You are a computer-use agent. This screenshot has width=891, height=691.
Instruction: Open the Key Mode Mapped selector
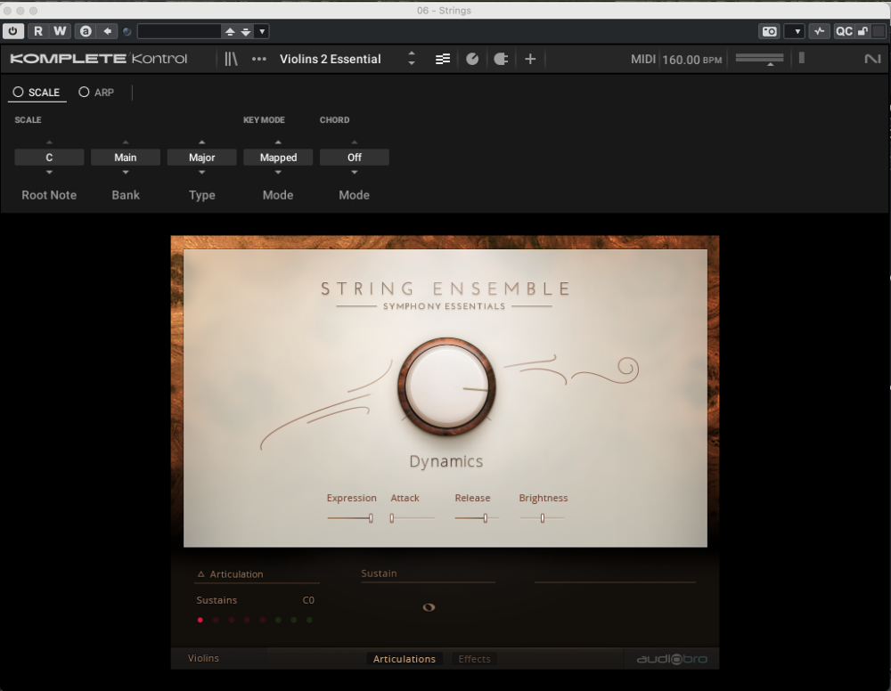tap(278, 158)
